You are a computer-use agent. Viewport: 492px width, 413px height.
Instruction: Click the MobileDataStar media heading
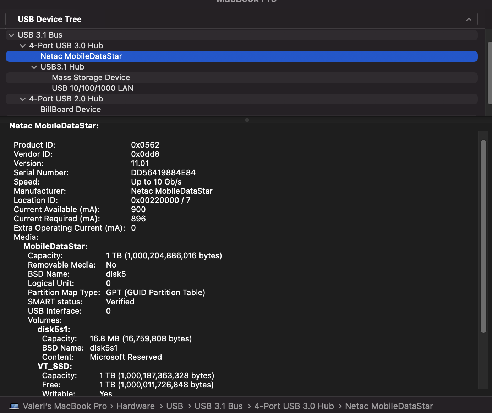(56, 247)
